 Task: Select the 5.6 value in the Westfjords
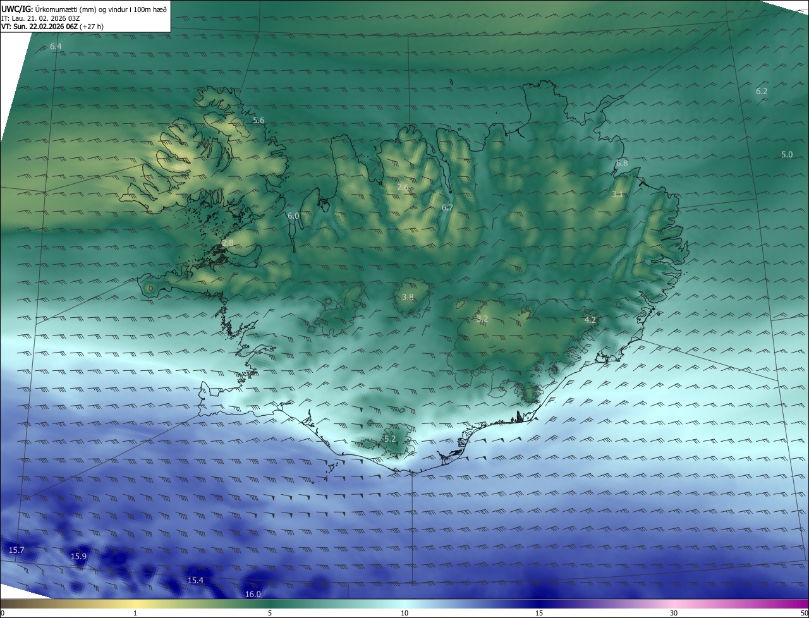pos(259,120)
